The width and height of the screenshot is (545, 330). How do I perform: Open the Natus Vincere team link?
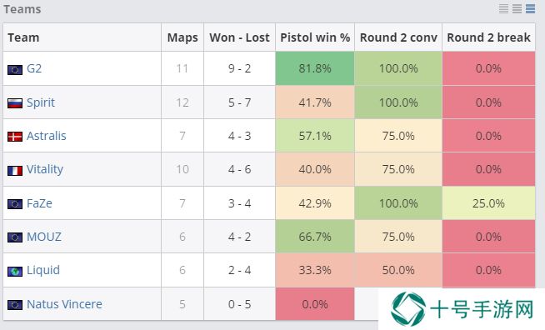tap(64, 304)
